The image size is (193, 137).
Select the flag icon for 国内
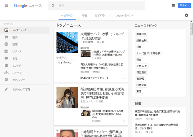pos(6,37)
